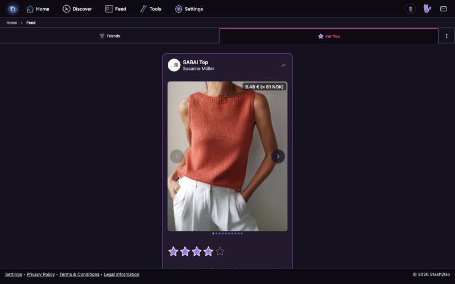Rate the pattern three stars

click(196, 251)
